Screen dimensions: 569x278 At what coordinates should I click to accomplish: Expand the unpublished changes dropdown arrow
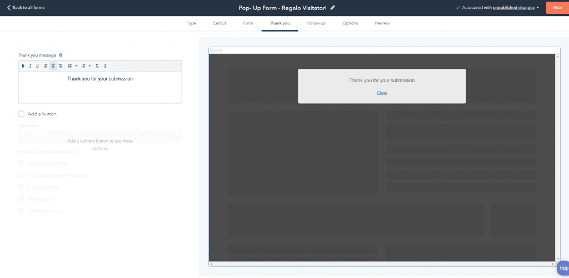[538, 8]
